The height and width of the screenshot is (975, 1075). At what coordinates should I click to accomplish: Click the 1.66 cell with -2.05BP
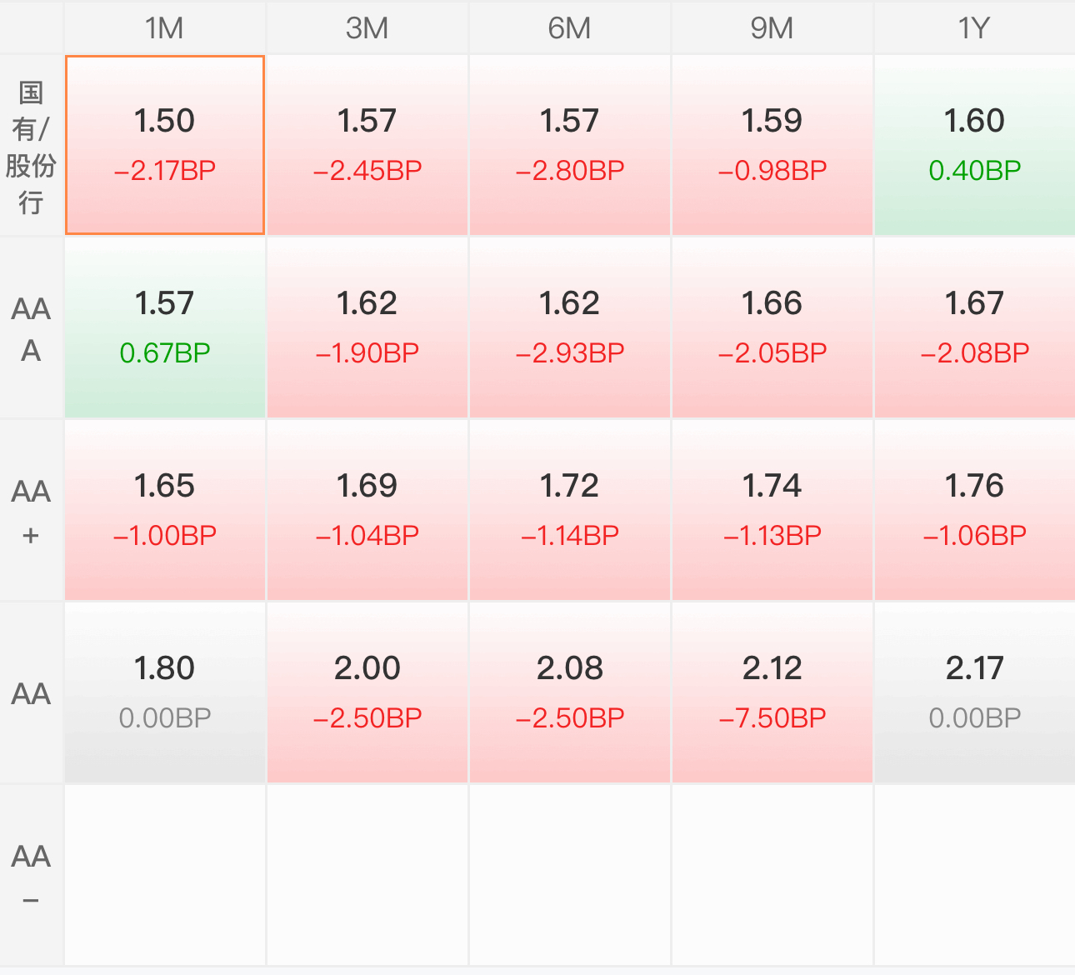coord(772,328)
